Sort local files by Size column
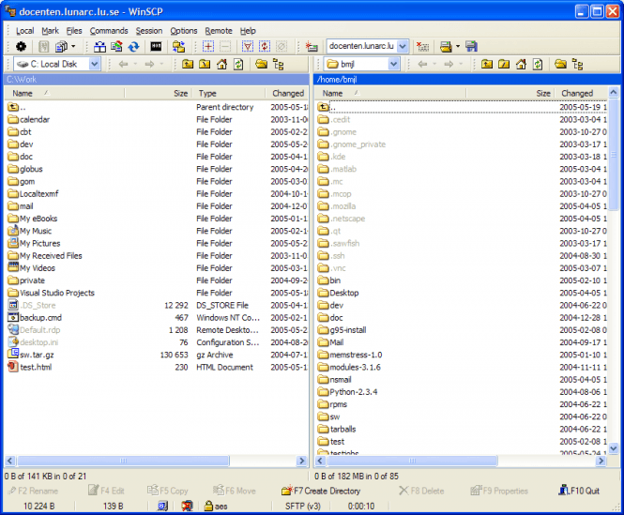 click(x=159, y=93)
